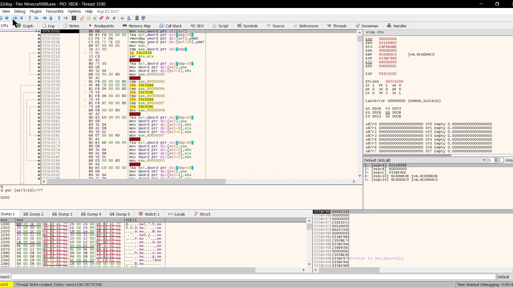Image resolution: width=513 pixels, height=288 pixels.
Task: Click the toolbar icon left of the calculator
Action: [x=129, y=18]
